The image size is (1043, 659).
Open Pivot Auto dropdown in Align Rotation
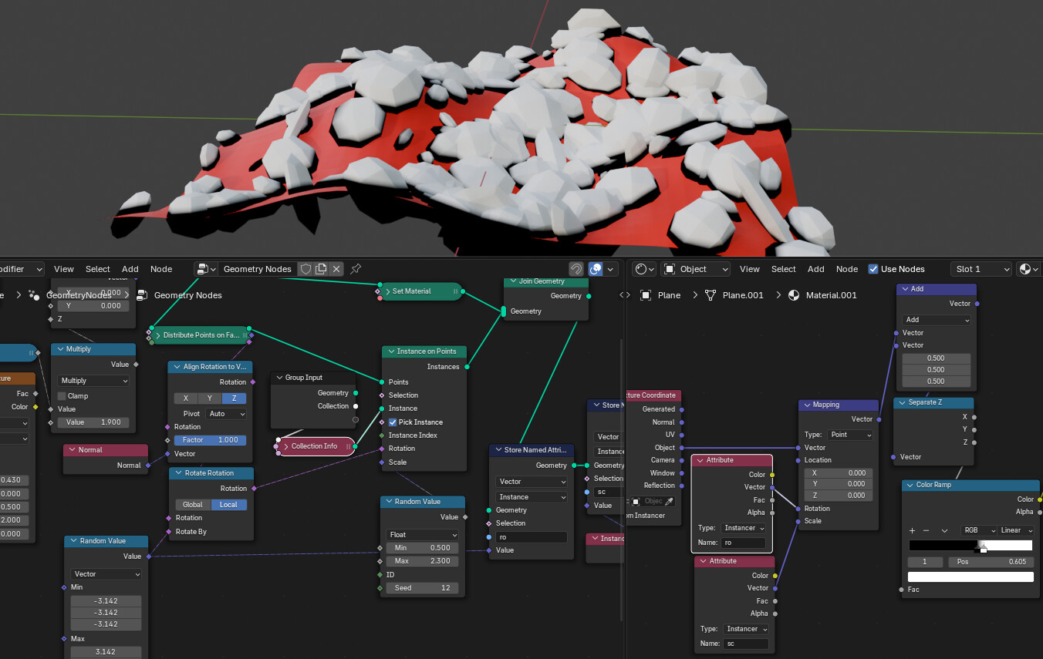226,414
